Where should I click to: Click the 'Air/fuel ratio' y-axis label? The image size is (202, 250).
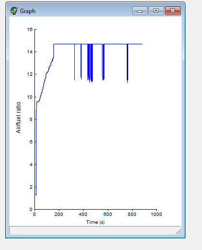(18, 118)
